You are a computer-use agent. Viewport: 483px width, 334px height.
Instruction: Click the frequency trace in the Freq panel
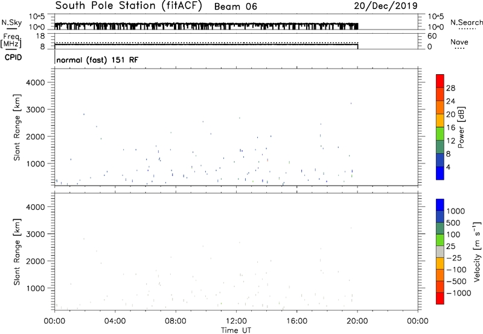click(206, 45)
